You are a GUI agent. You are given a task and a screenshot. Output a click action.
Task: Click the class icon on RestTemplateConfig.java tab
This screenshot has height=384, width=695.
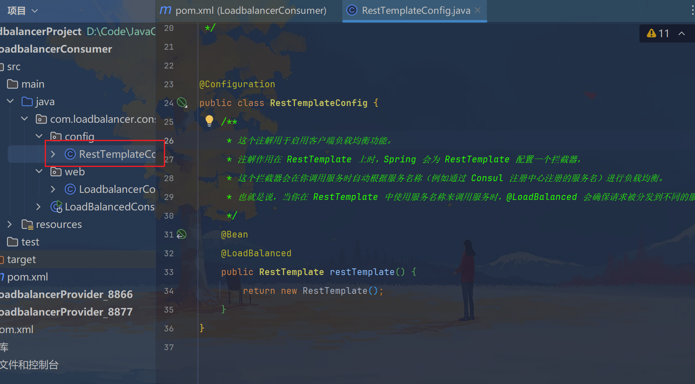pos(352,10)
